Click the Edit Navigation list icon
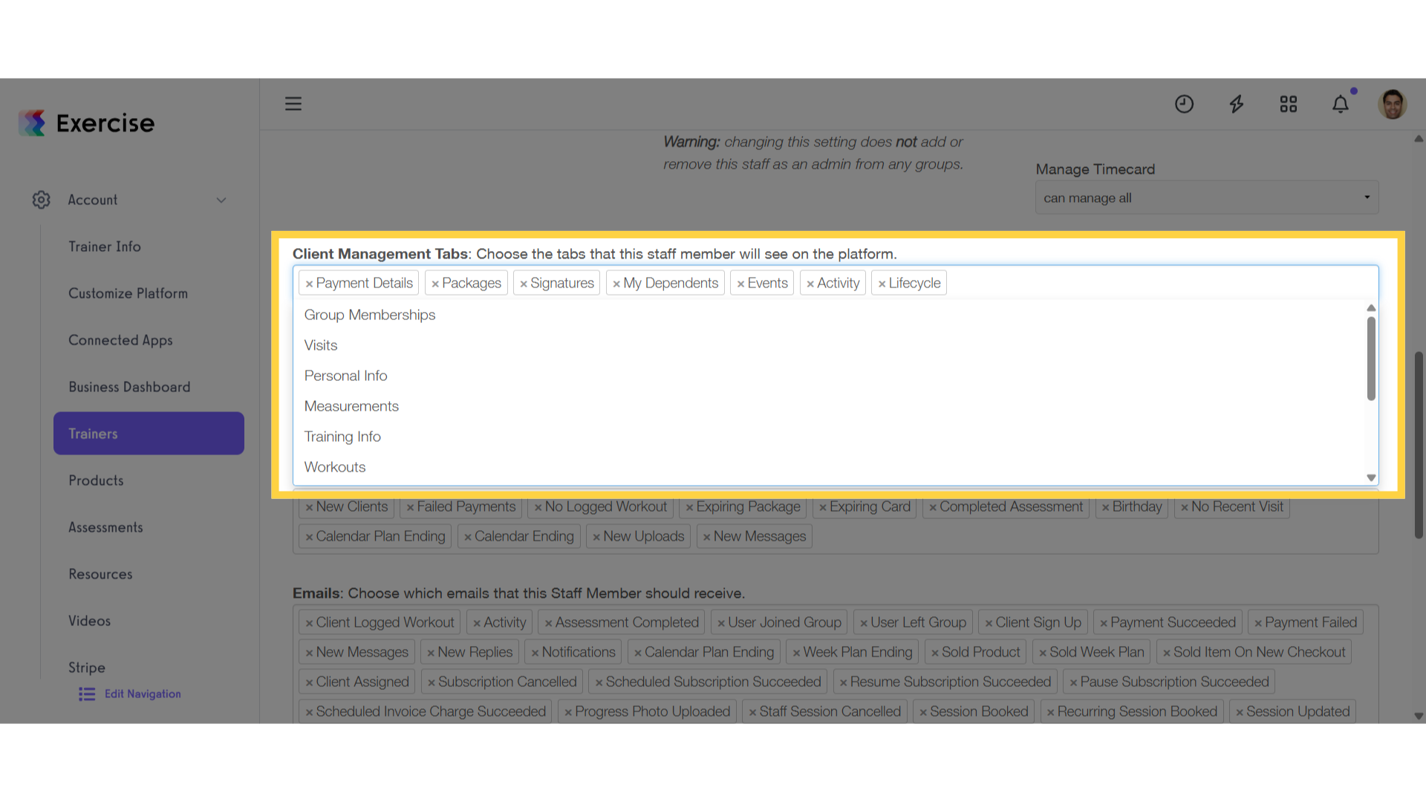Viewport: 1426px width, 802px height. click(x=87, y=694)
